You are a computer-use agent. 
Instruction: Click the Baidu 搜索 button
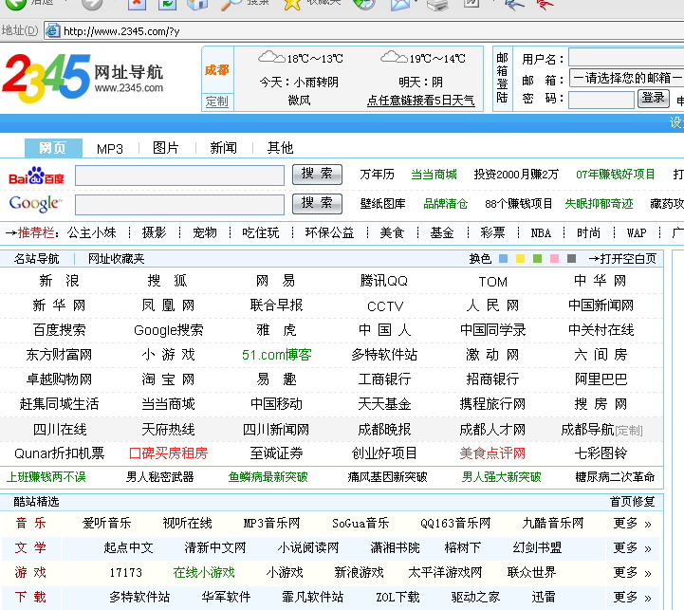[x=317, y=175]
